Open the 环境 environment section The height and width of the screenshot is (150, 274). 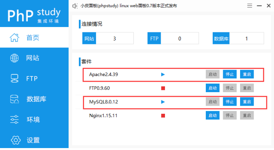point(34,120)
